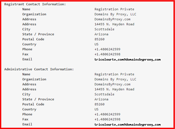Viewport: 175px width, 129px height.
Task: Click Administrative country value US
Action: 97,109
